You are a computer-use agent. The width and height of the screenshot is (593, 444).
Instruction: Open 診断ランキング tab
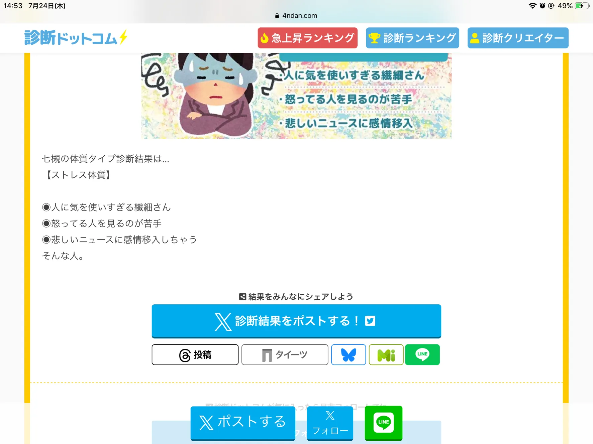pyautogui.click(x=412, y=38)
